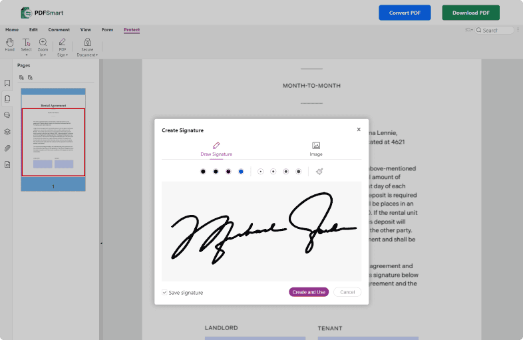Clear the drawn signature with the brush icon
The height and width of the screenshot is (340, 523).
(x=319, y=171)
